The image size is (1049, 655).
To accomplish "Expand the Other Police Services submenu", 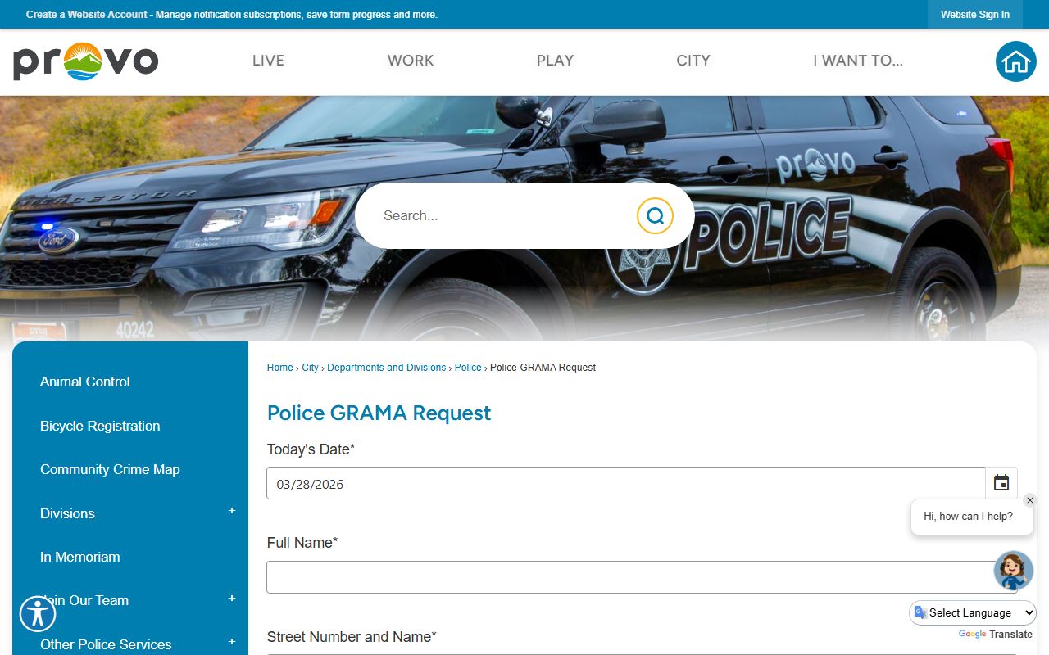I will [232, 642].
